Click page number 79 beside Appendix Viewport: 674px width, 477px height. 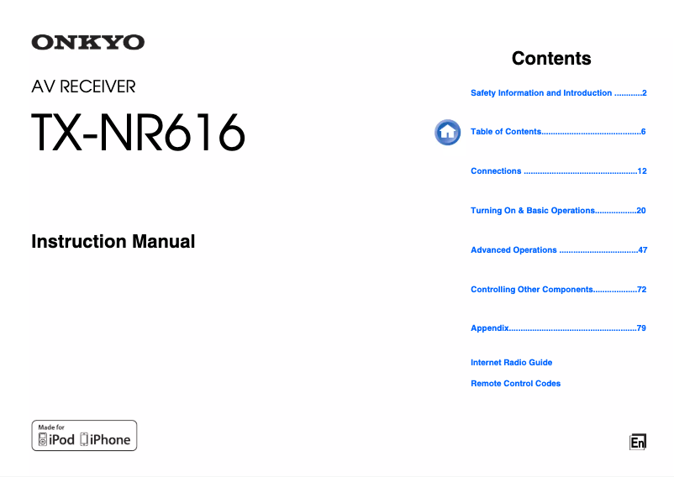coord(641,328)
